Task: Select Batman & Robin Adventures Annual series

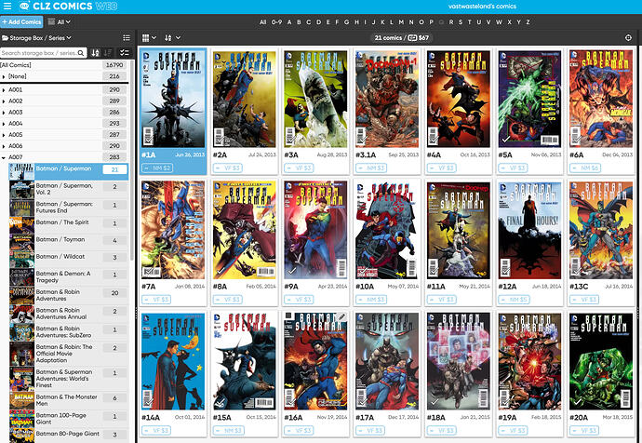Action: [x=69, y=314]
